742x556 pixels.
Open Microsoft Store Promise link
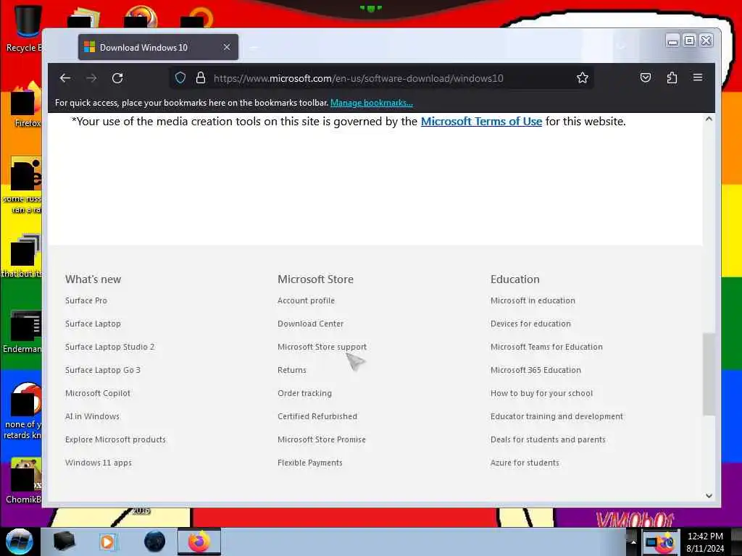tap(321, 439)
